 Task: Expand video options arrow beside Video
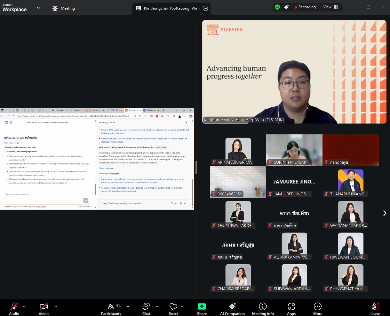point(55,306)
